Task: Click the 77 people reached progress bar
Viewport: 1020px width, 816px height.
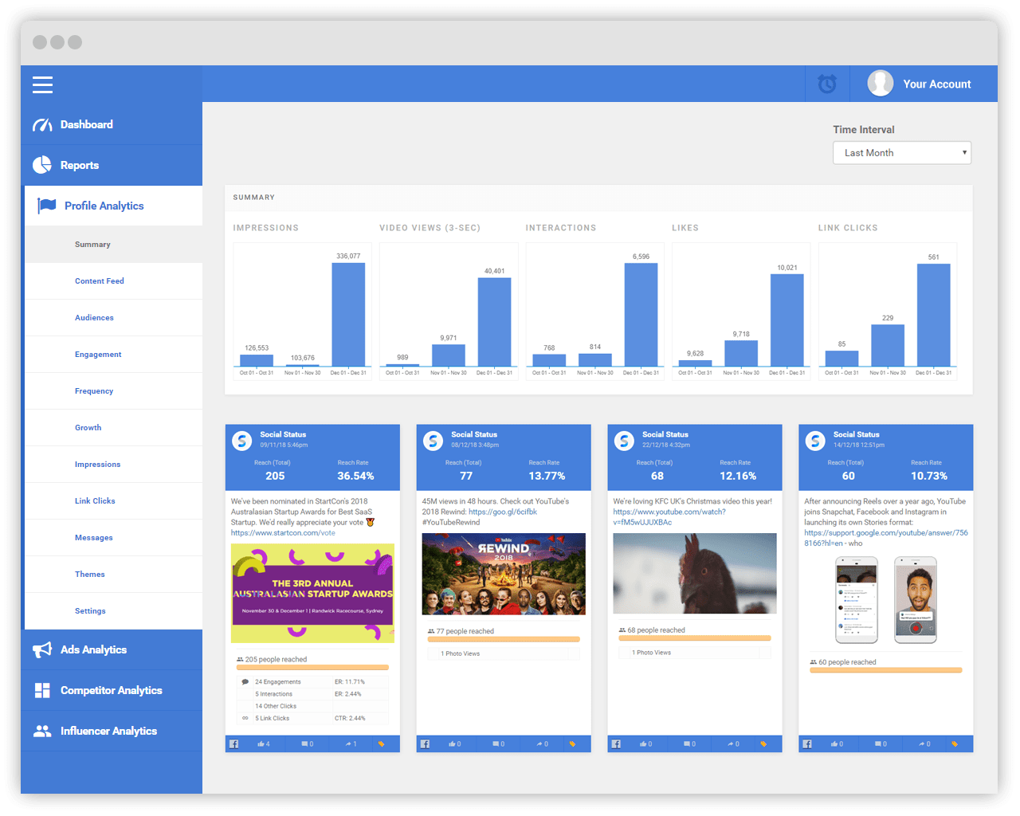Action: pyautogui.click(x=504, y=639)
